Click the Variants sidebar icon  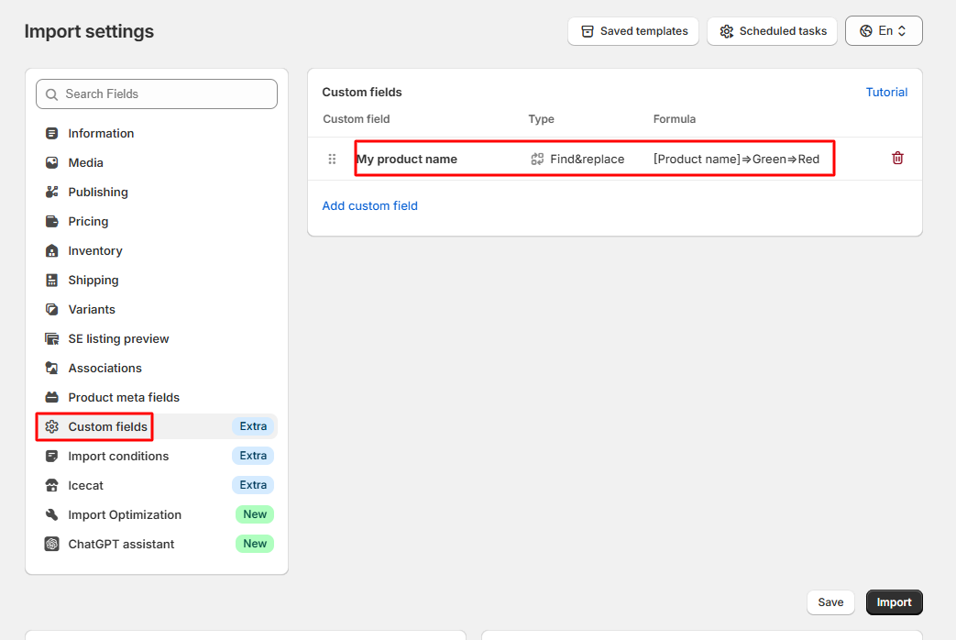52,309
